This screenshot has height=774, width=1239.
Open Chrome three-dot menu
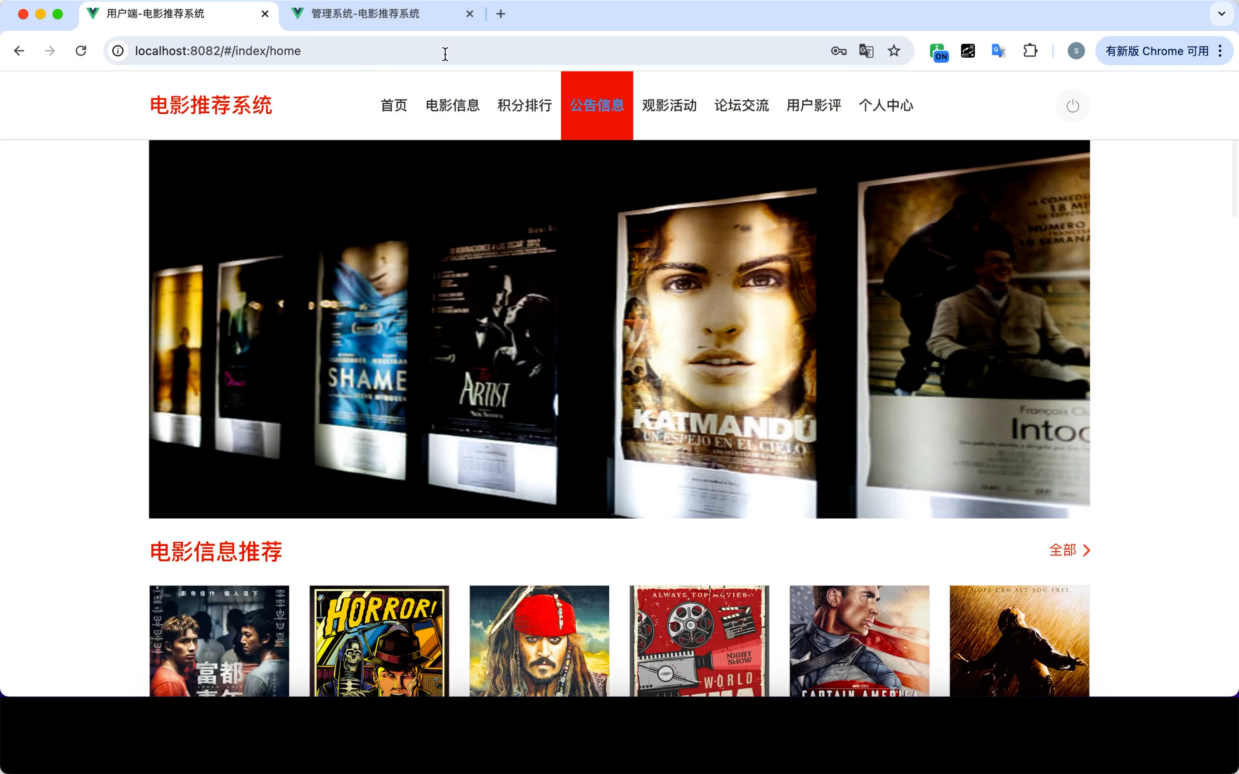pos(1220,51)
